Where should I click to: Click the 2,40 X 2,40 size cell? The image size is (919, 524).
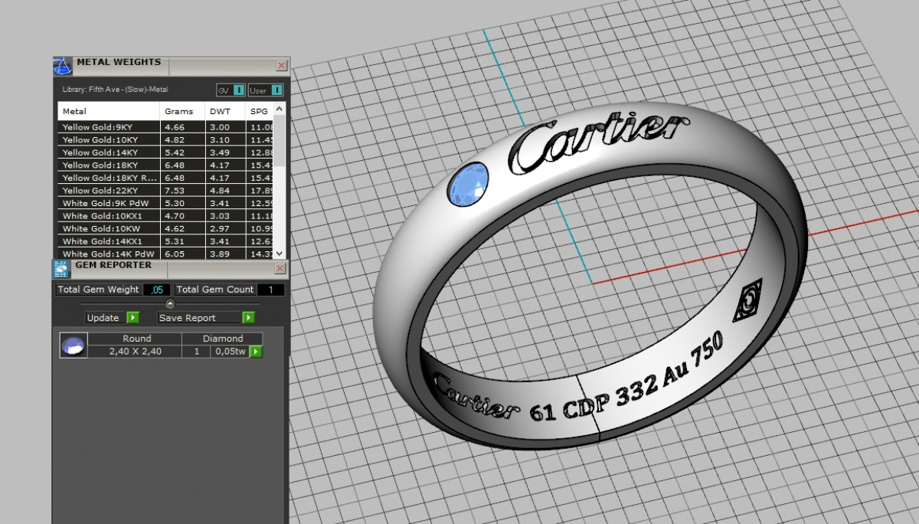pyautogui.click(x=135, y=352)
